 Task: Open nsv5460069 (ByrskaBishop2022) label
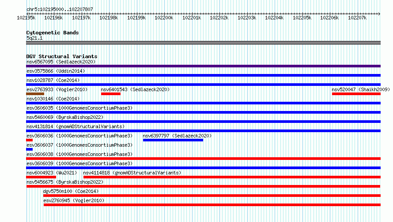point(65,117)
